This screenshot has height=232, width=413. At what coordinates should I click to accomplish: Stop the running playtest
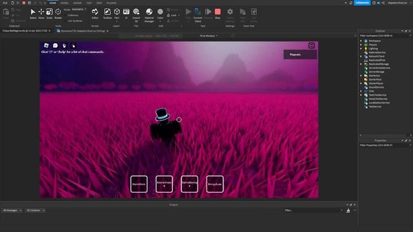pos(217,14)
